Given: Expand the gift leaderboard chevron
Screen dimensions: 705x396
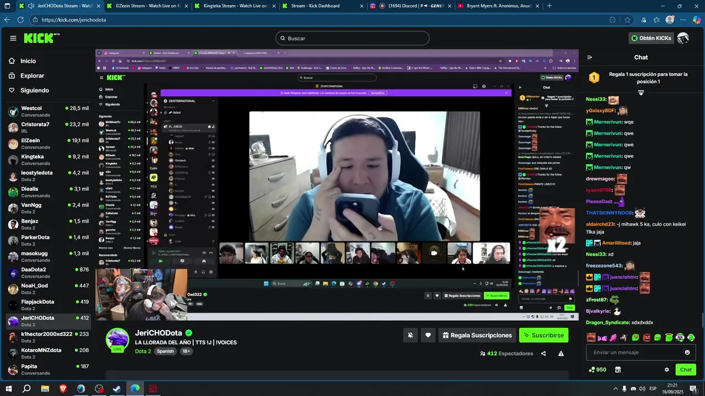Looking at the screenshot, I should pos(641,92).
